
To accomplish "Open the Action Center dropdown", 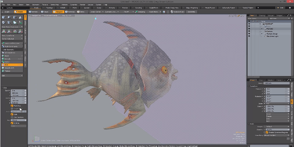I will tap(97, 12).
